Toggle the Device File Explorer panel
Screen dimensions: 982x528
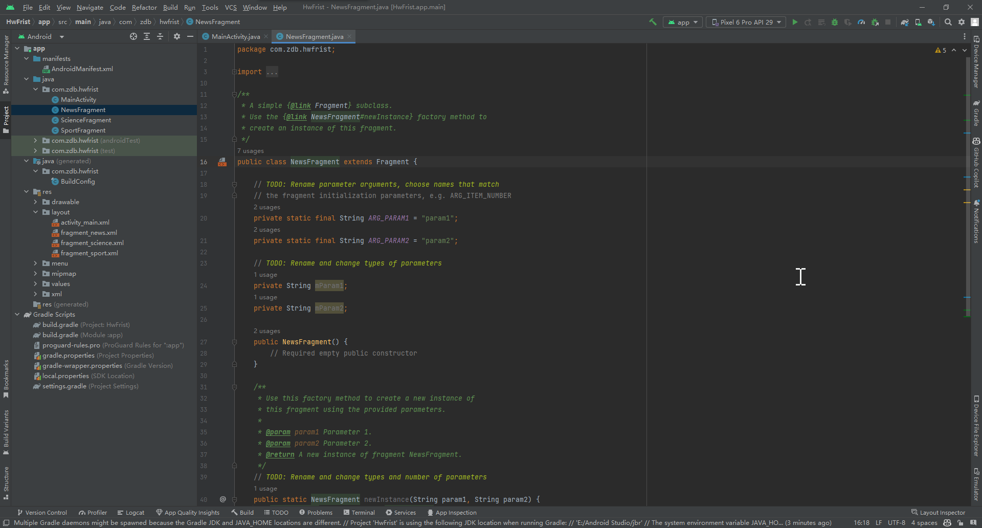[976, 425]
